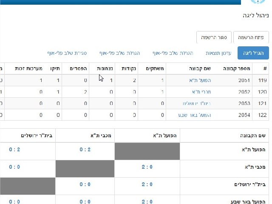Click score of הפועל ת"א row, בית"ר ירושלים column
The width and height of the screenshot is (272, 204).
click(x=14, y=149)
